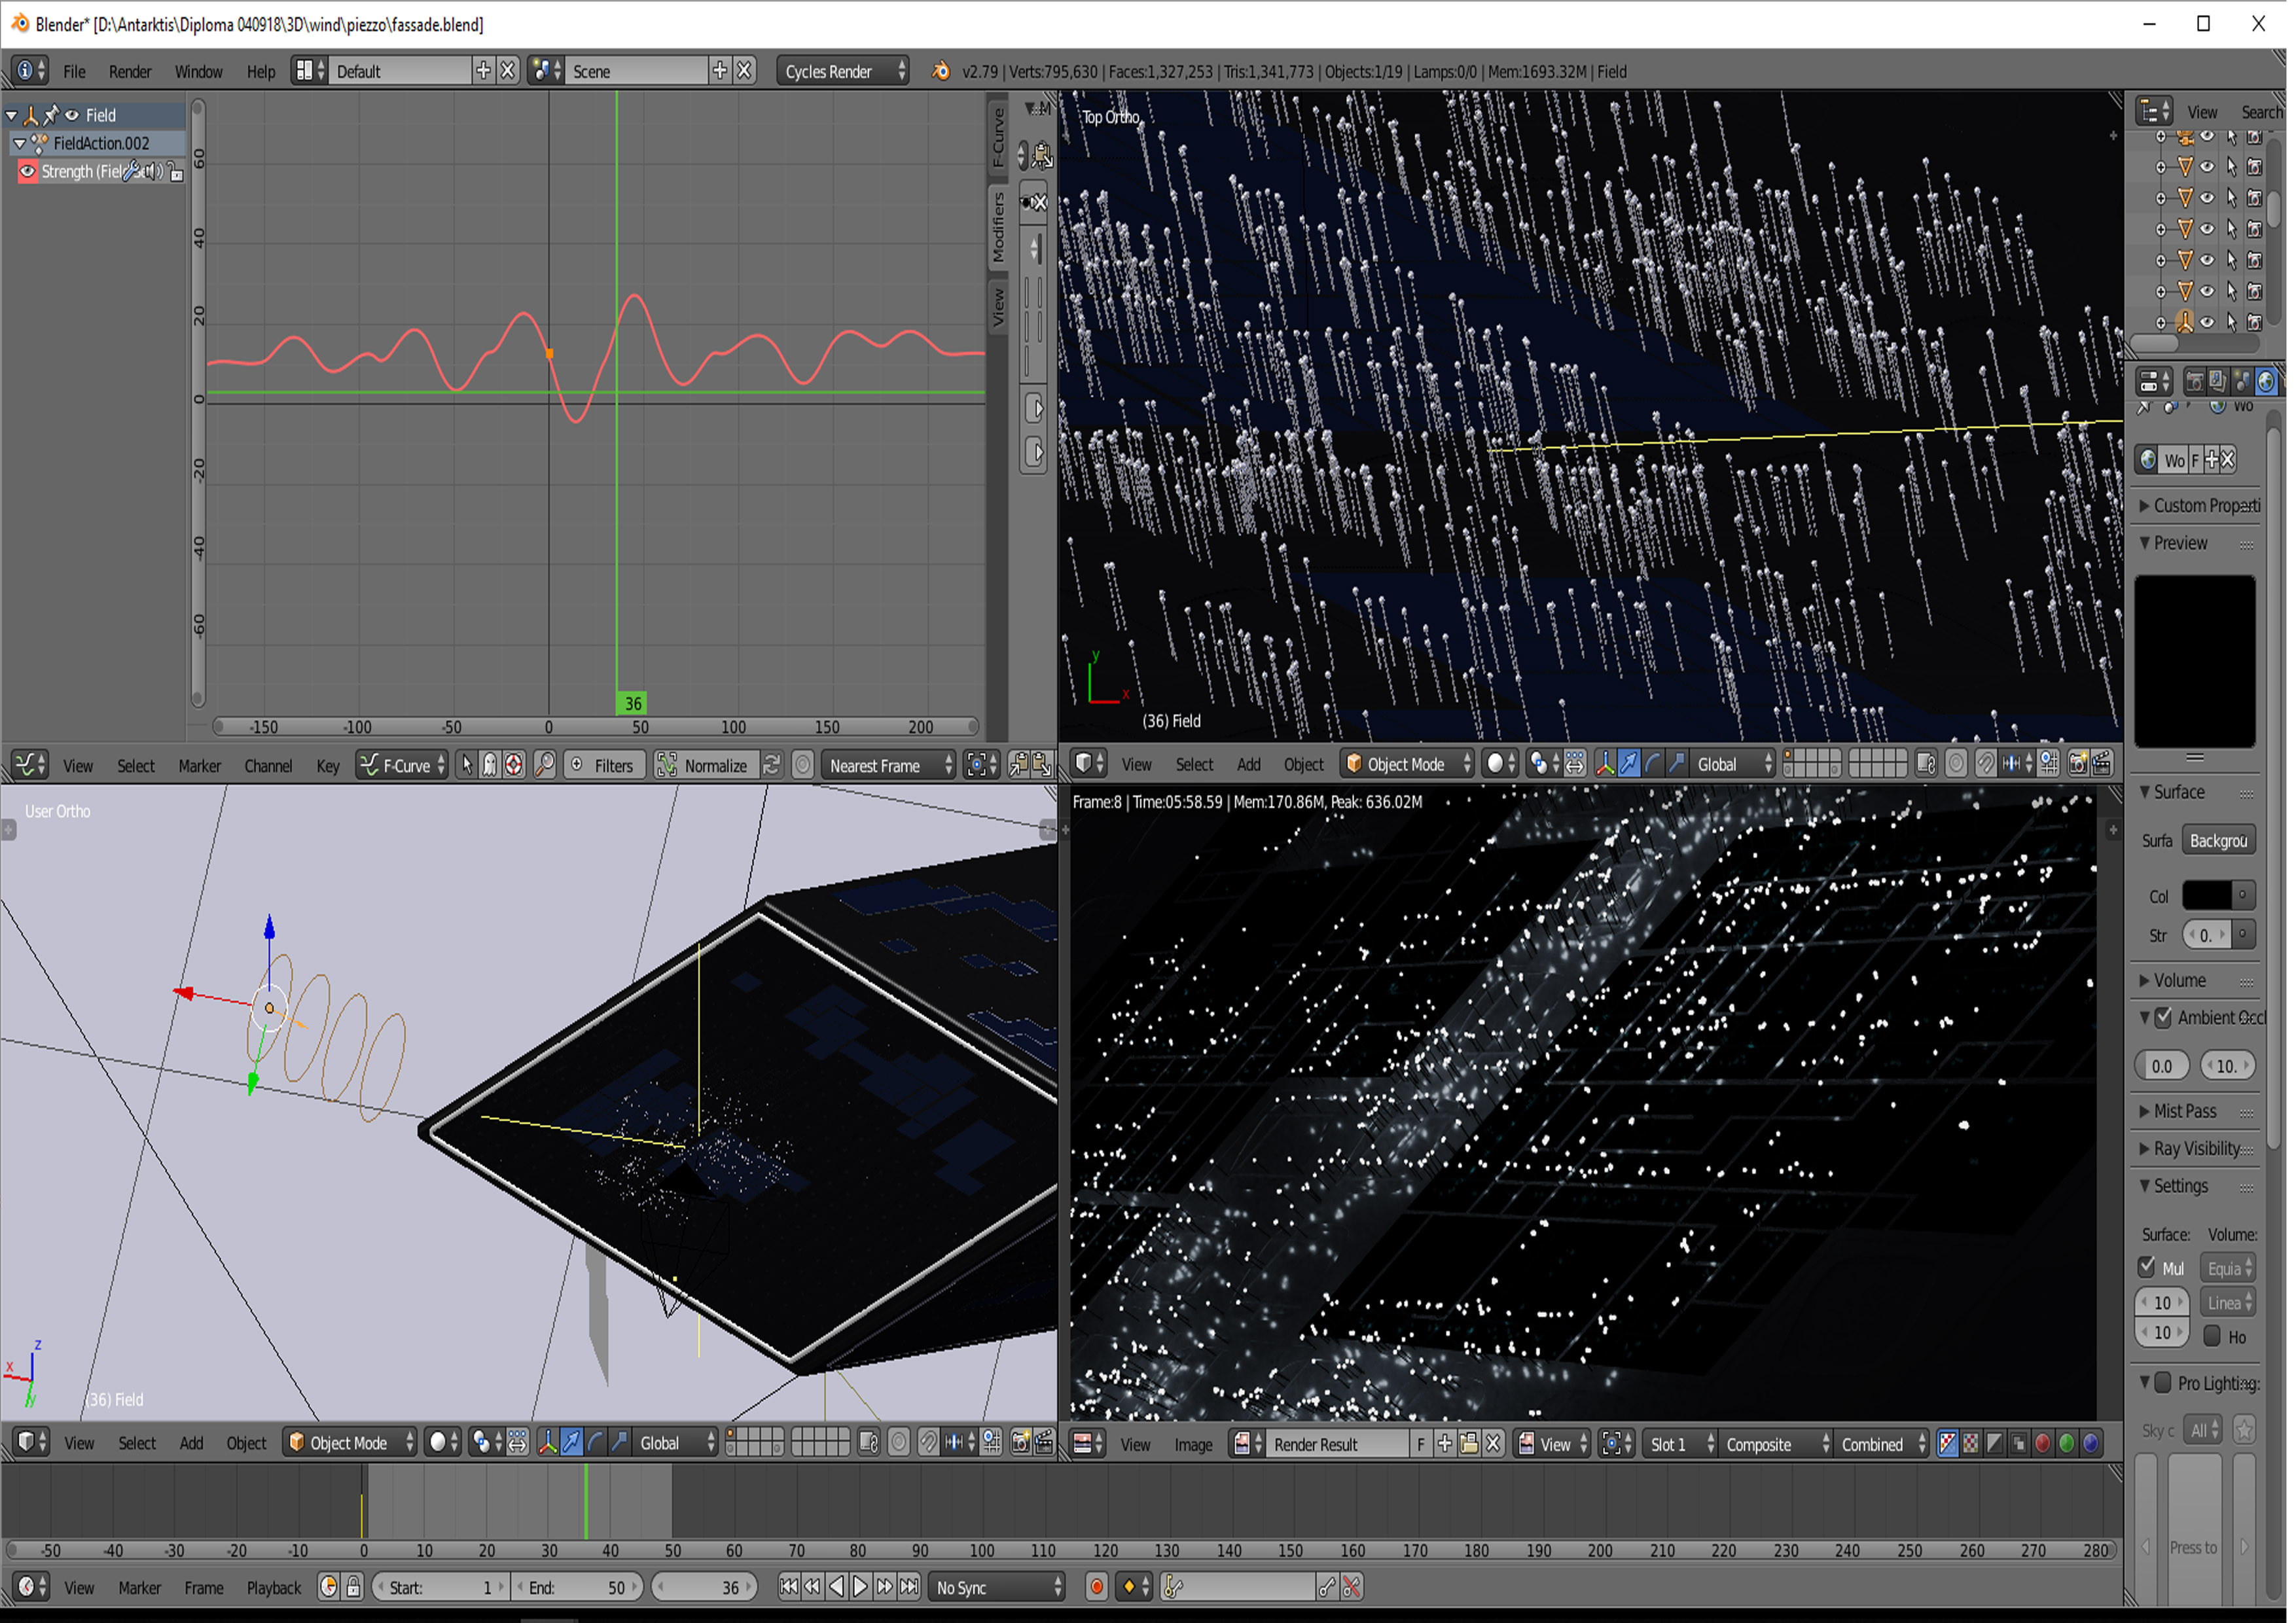Click the Scene name field
The image size is (2296, 1623).
pos(637,72)
